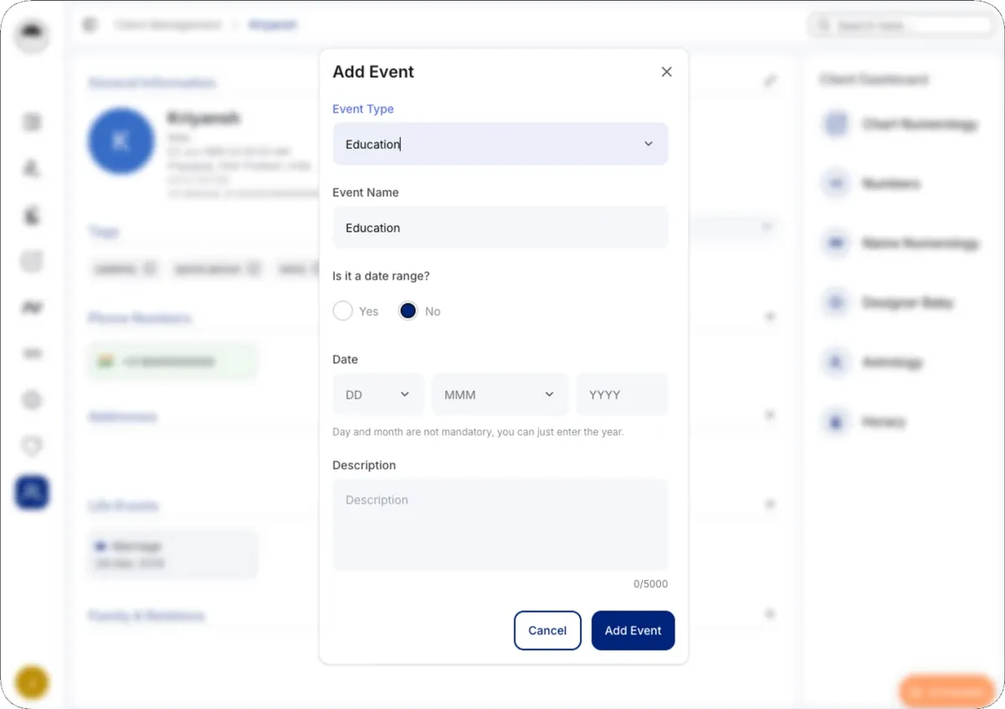Open the Event Type dropdown
The image size is (1005, 709).
point(500,144)
